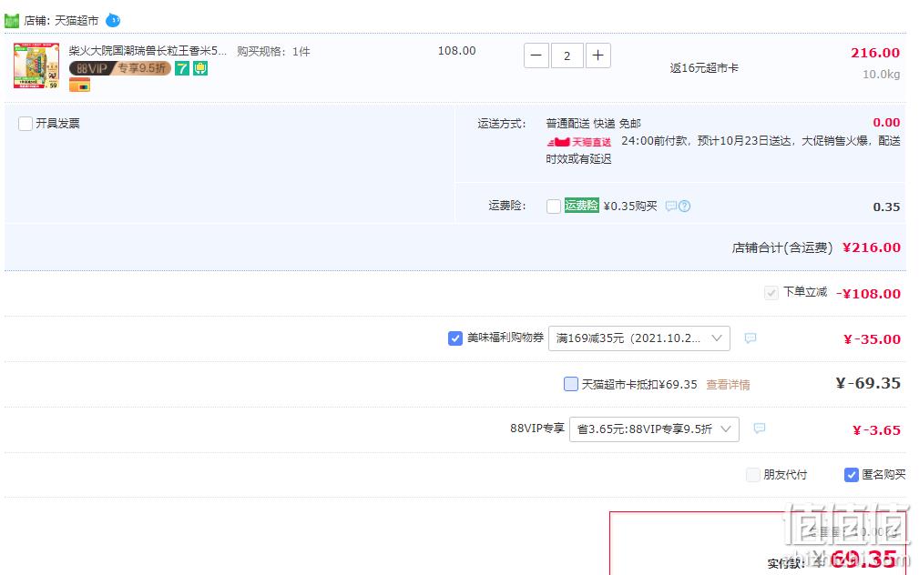The image size is (919, 575).
Task: Click the orange credit card icon
Action: click(x=79, y=86)
